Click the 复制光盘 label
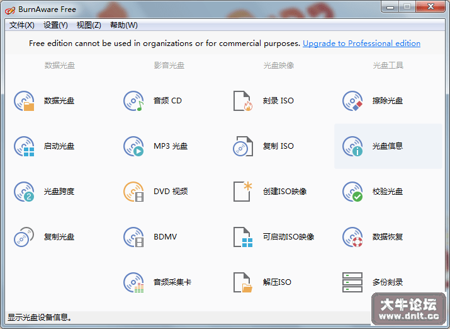 coord(59,237)
